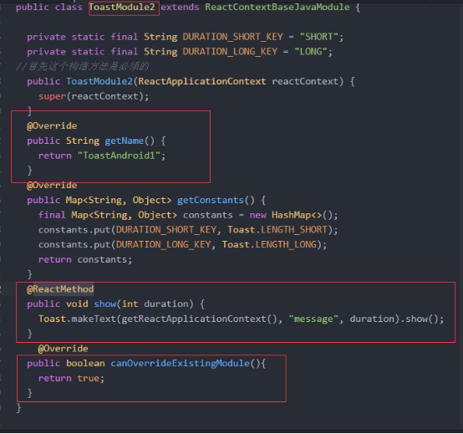Screen dimensions: 463x434
Task: Click the class name ToastModule2 in the declaration
Action: tap(122, 7)
